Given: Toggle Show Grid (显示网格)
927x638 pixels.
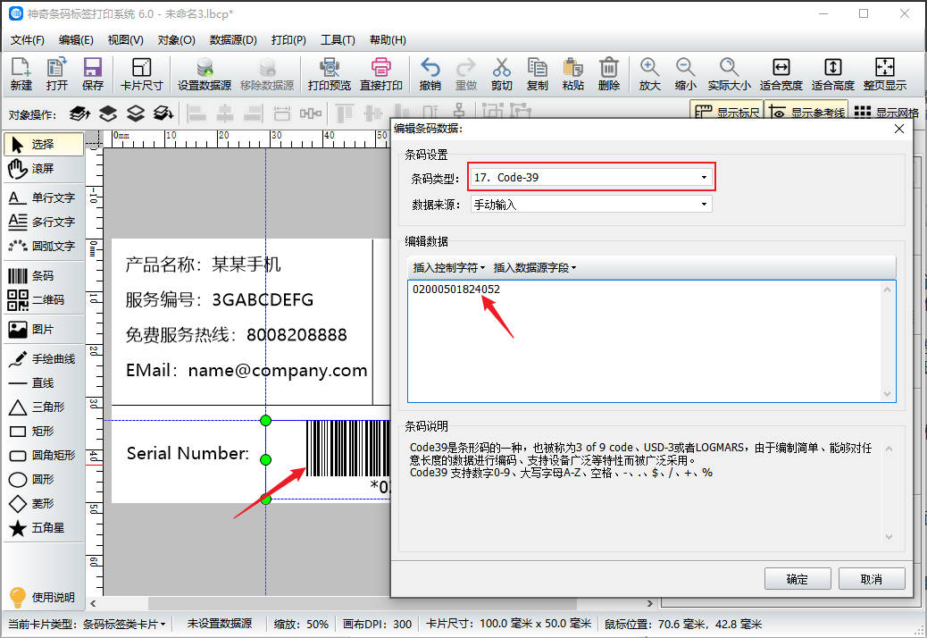Looking at the screenshot, I should pyautogui.click(x=886, y=113).
